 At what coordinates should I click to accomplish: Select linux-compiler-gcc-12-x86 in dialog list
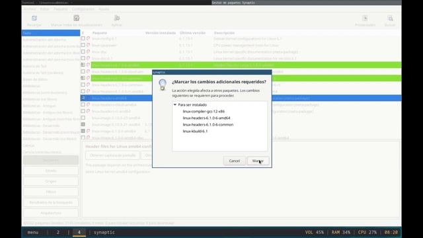(204, 112)
